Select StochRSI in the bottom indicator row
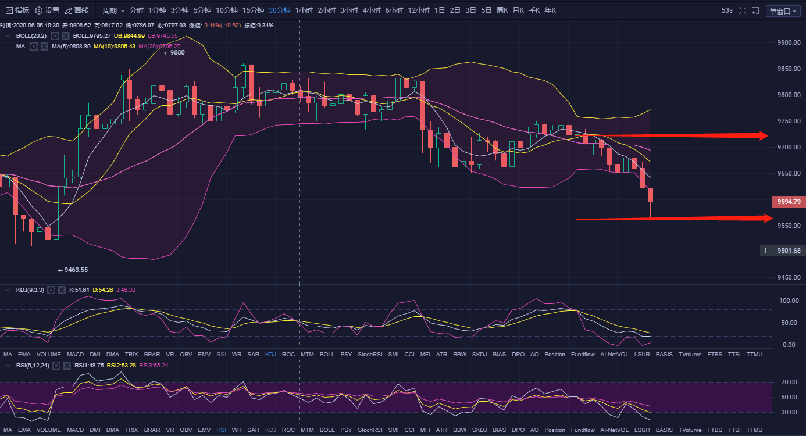The height and width of the screenshot is (436, 806). 370,430
